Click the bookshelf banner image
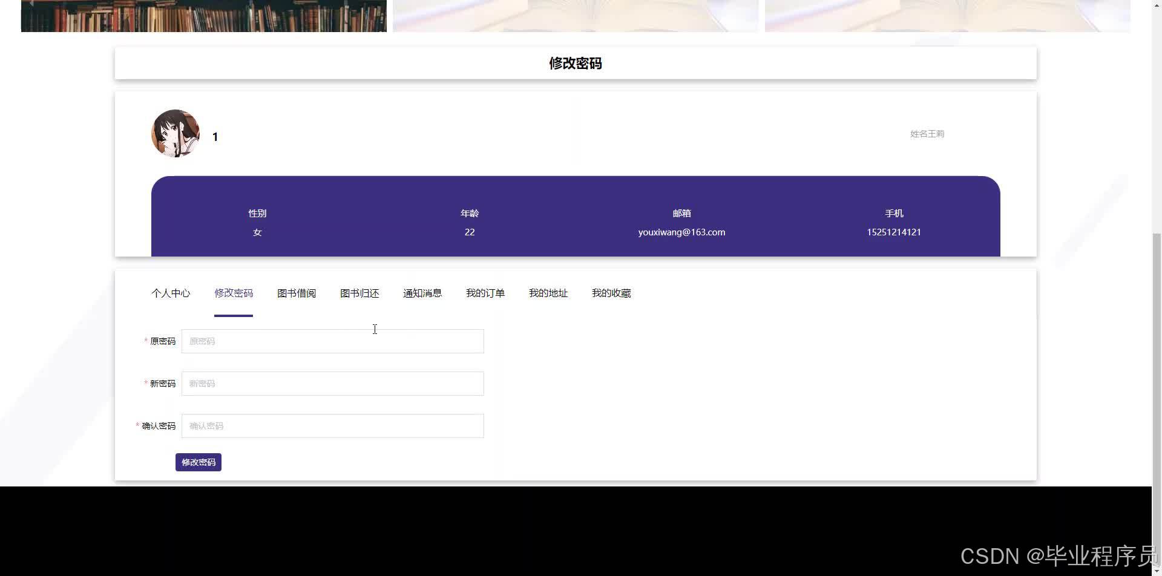The image size is (1162, 576). [x=204, y=16]
